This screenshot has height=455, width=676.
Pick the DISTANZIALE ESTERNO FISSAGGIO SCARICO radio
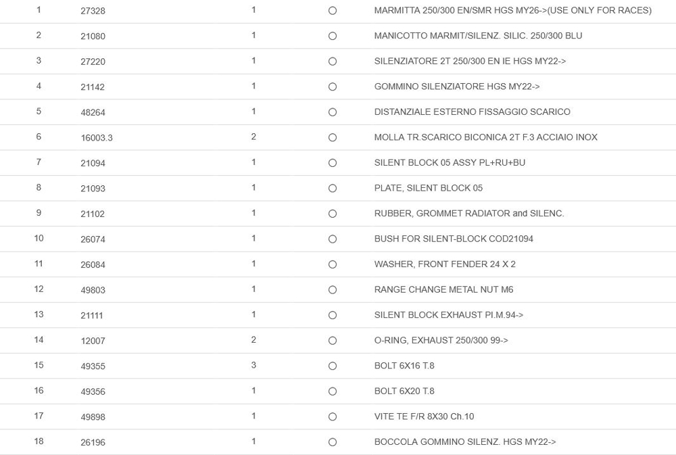click(x=332, y=112)
